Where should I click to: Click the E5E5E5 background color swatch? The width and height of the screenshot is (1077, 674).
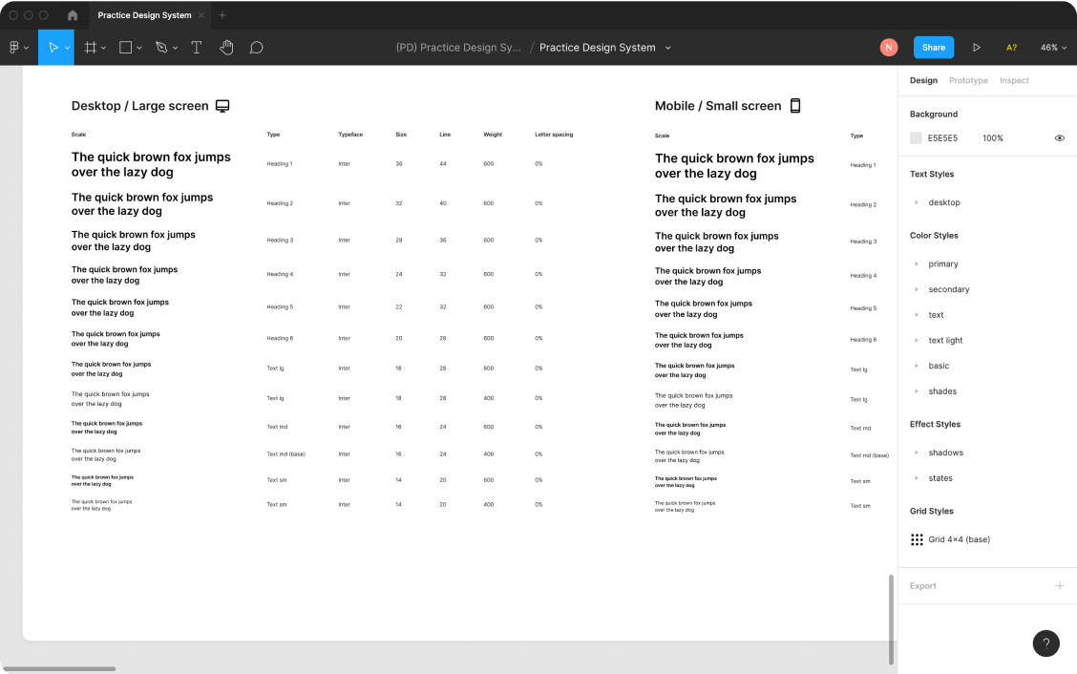pos(916,137)
